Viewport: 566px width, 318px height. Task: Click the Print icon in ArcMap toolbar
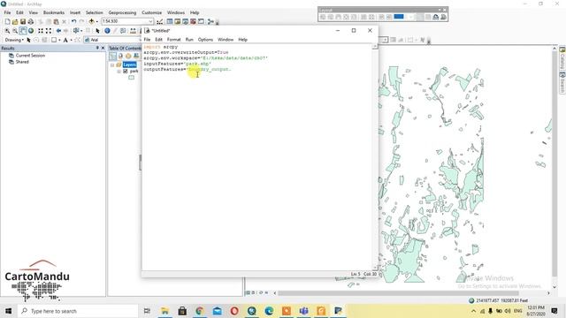click(31, 21)
